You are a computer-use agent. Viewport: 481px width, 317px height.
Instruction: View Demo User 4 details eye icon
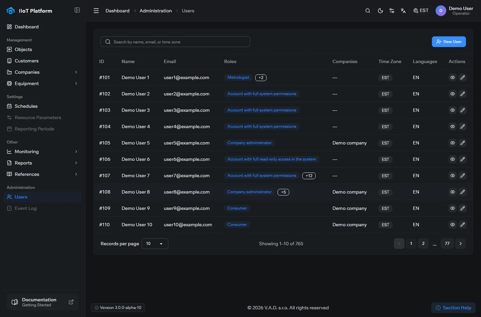(453, 126)
